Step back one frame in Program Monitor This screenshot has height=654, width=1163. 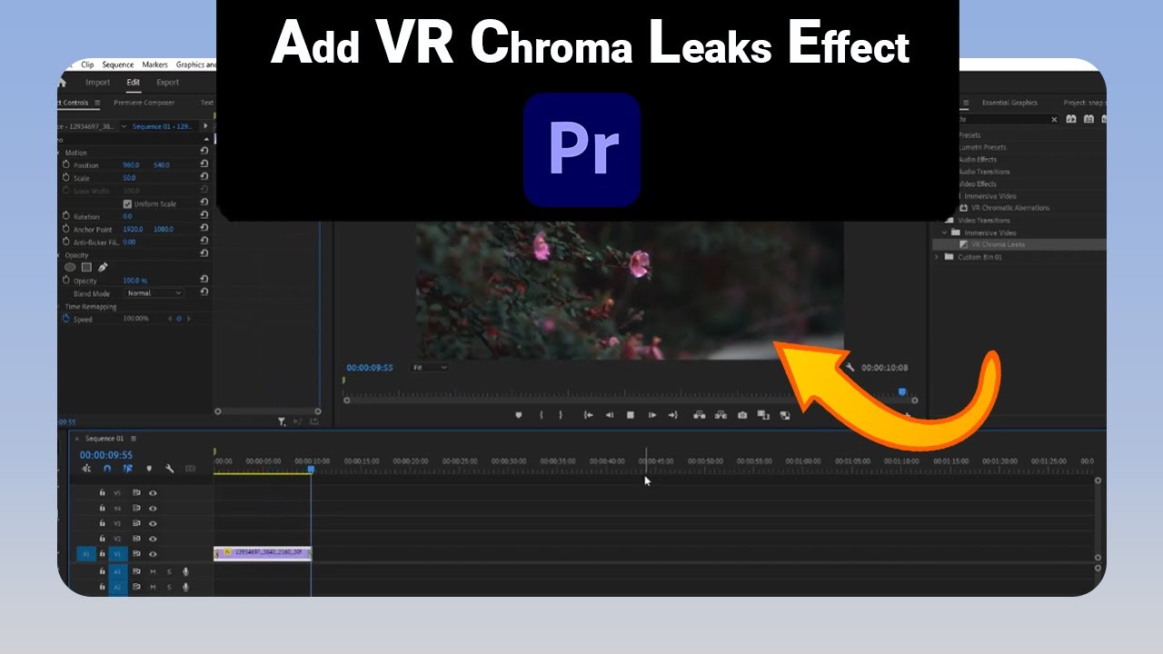coord(609,415)
